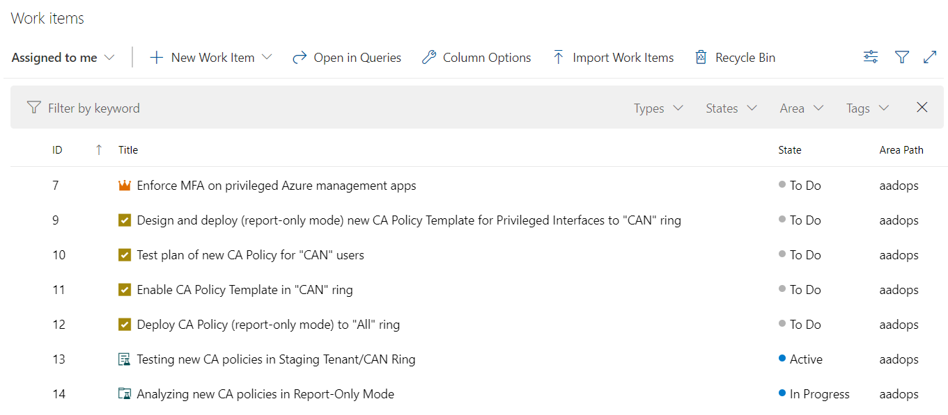Sort by the Title column header
This screenshot has height=415, width=948.
[x=128, y=150]
